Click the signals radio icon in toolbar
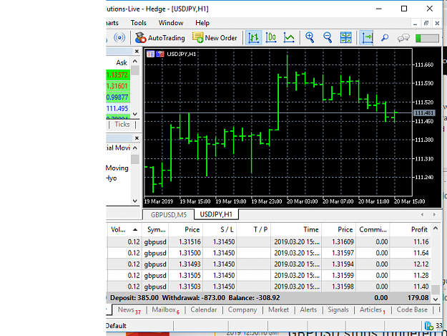Image resolution: width=447 pixels, height=336 pixels. 119,38
